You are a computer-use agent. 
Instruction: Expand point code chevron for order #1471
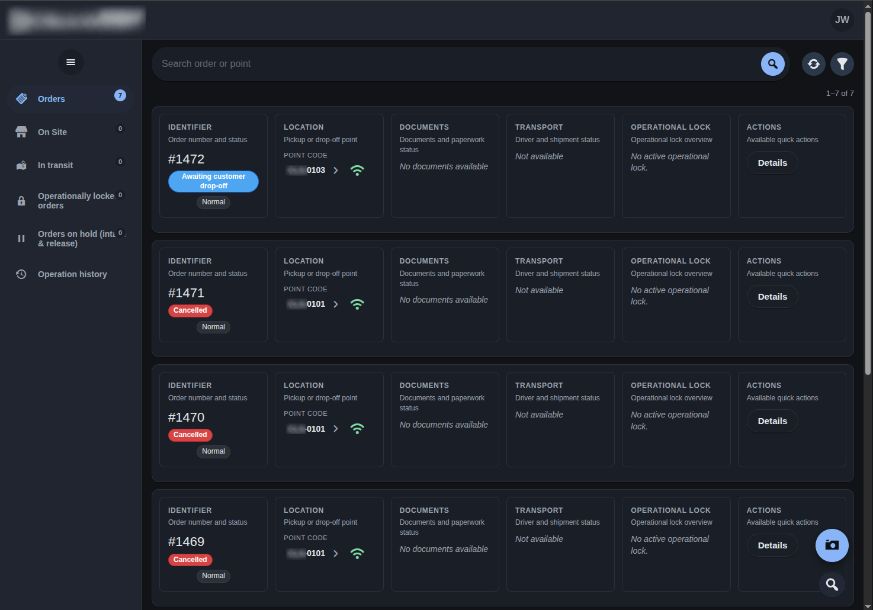tap(336, 304)
